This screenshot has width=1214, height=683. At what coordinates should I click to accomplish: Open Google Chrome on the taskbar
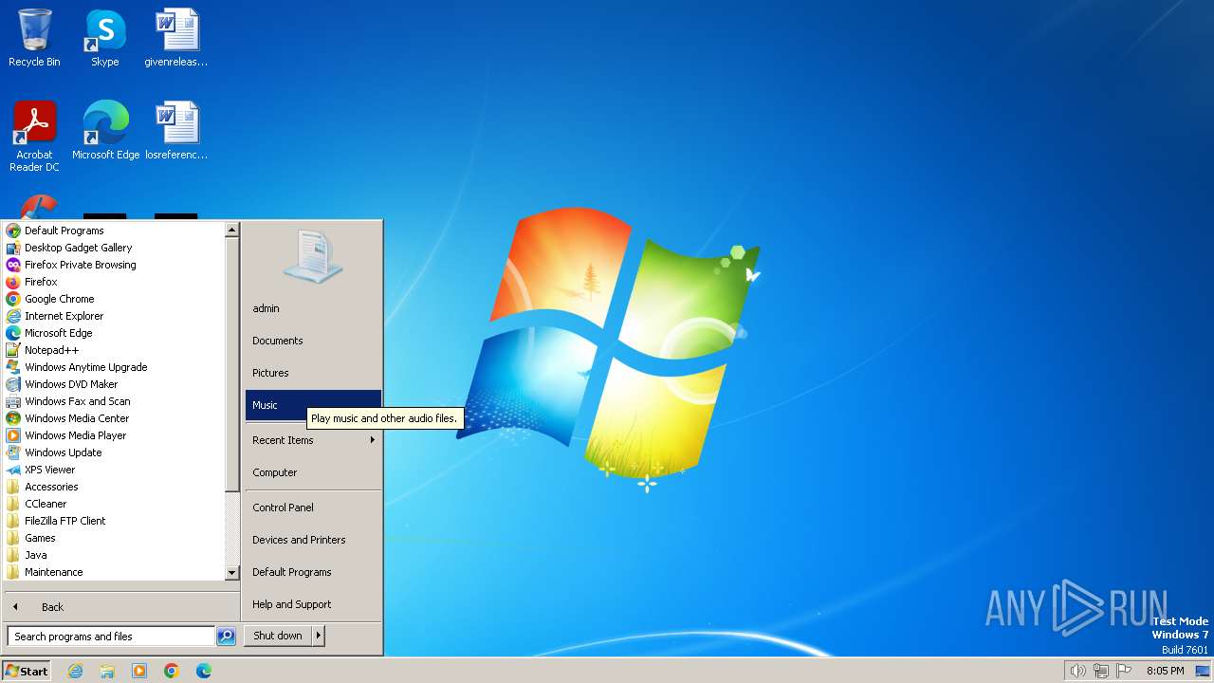coord(172,671)
